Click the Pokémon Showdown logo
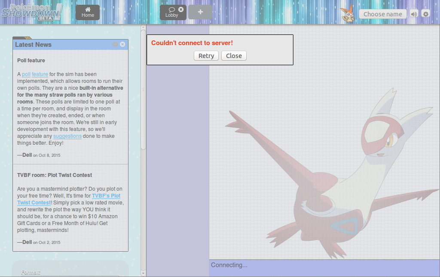 coord(31,12)
